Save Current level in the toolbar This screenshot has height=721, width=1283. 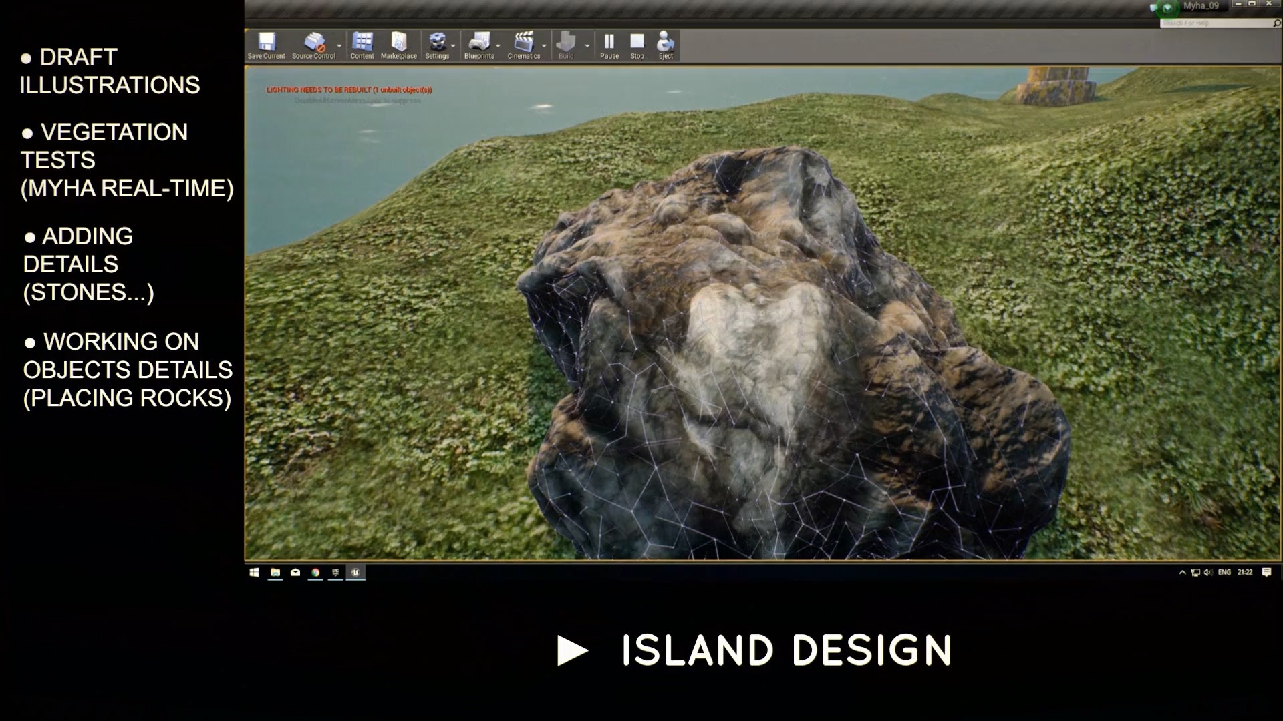(x=266, y=41)
